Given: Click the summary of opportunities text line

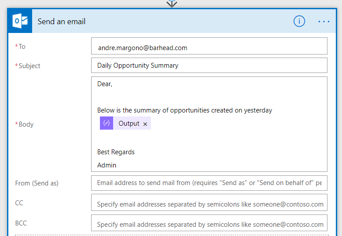Looking at the screenshot, I should (x=184, y=110).
